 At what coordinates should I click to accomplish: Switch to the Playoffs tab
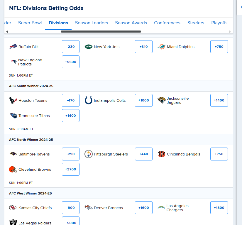pyautogui.click(x=219, y=23)
